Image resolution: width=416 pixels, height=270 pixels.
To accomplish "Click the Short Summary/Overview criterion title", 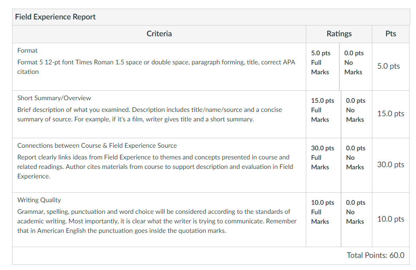I will click(54, 98).
